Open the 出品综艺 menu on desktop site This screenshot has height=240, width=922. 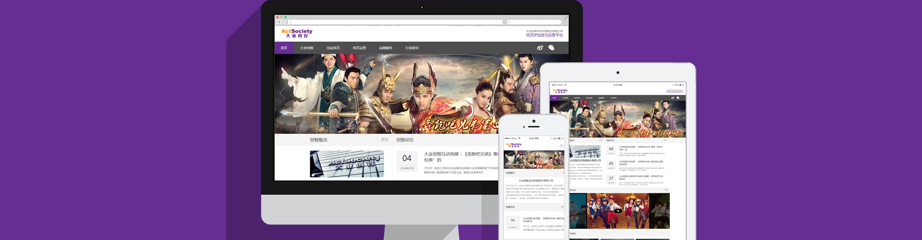[333, 48]
